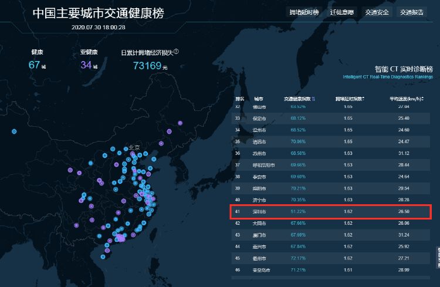440x287 pixels.
Task: Sort by 交通健康指数 using the sort arrows
Action: [313, 99]
